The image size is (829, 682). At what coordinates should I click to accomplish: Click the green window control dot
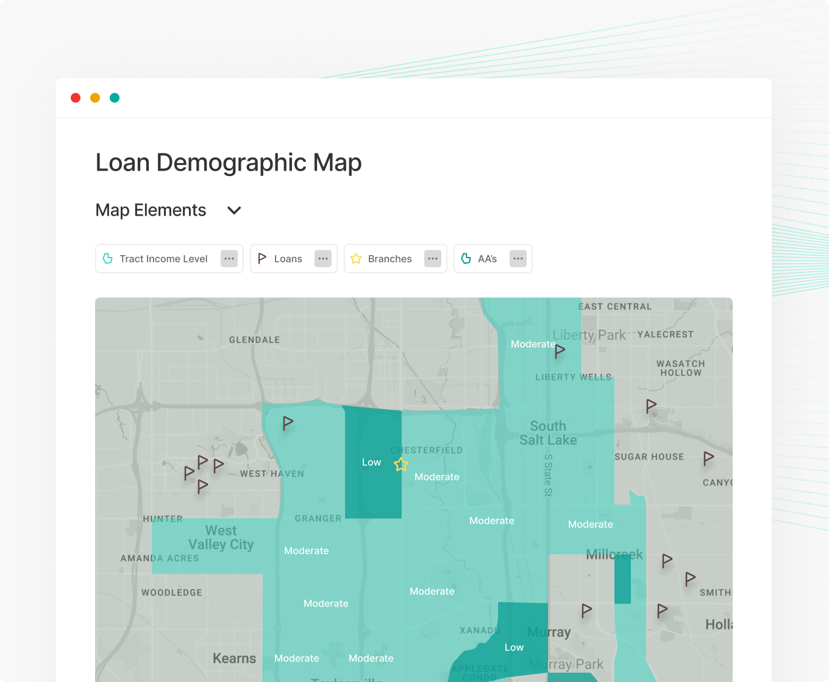tap(115, 98)
